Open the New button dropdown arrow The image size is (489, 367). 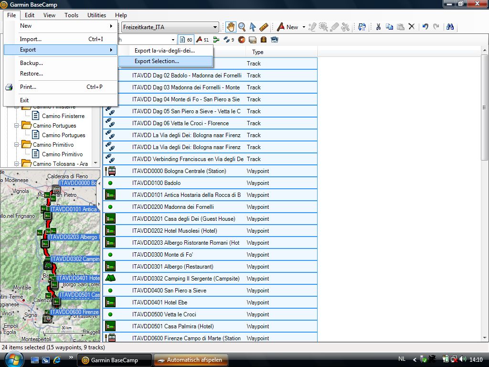point(303,27)
